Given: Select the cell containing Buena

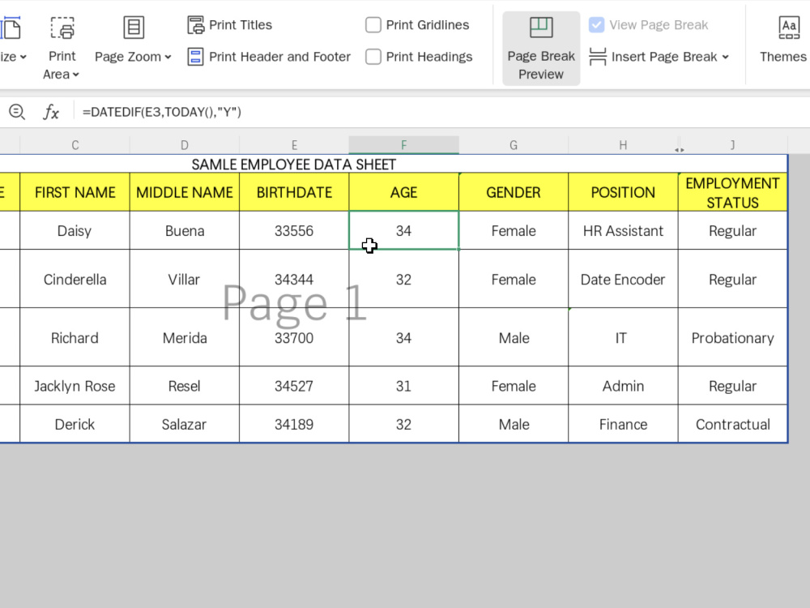Looking at the screenshot, I should click(185, 230).
